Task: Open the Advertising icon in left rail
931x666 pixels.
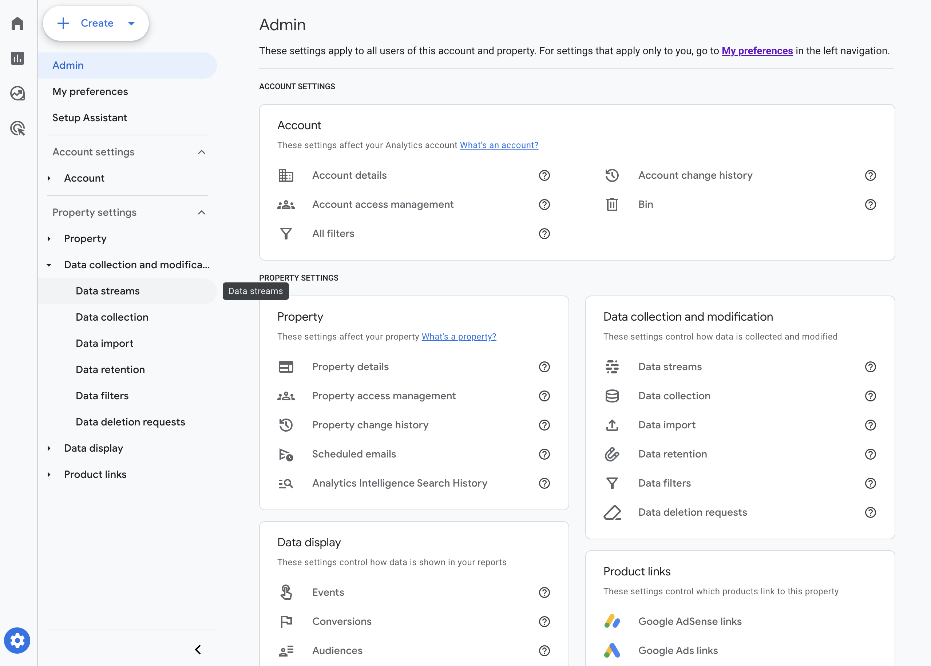Action: tap(17, 128)
